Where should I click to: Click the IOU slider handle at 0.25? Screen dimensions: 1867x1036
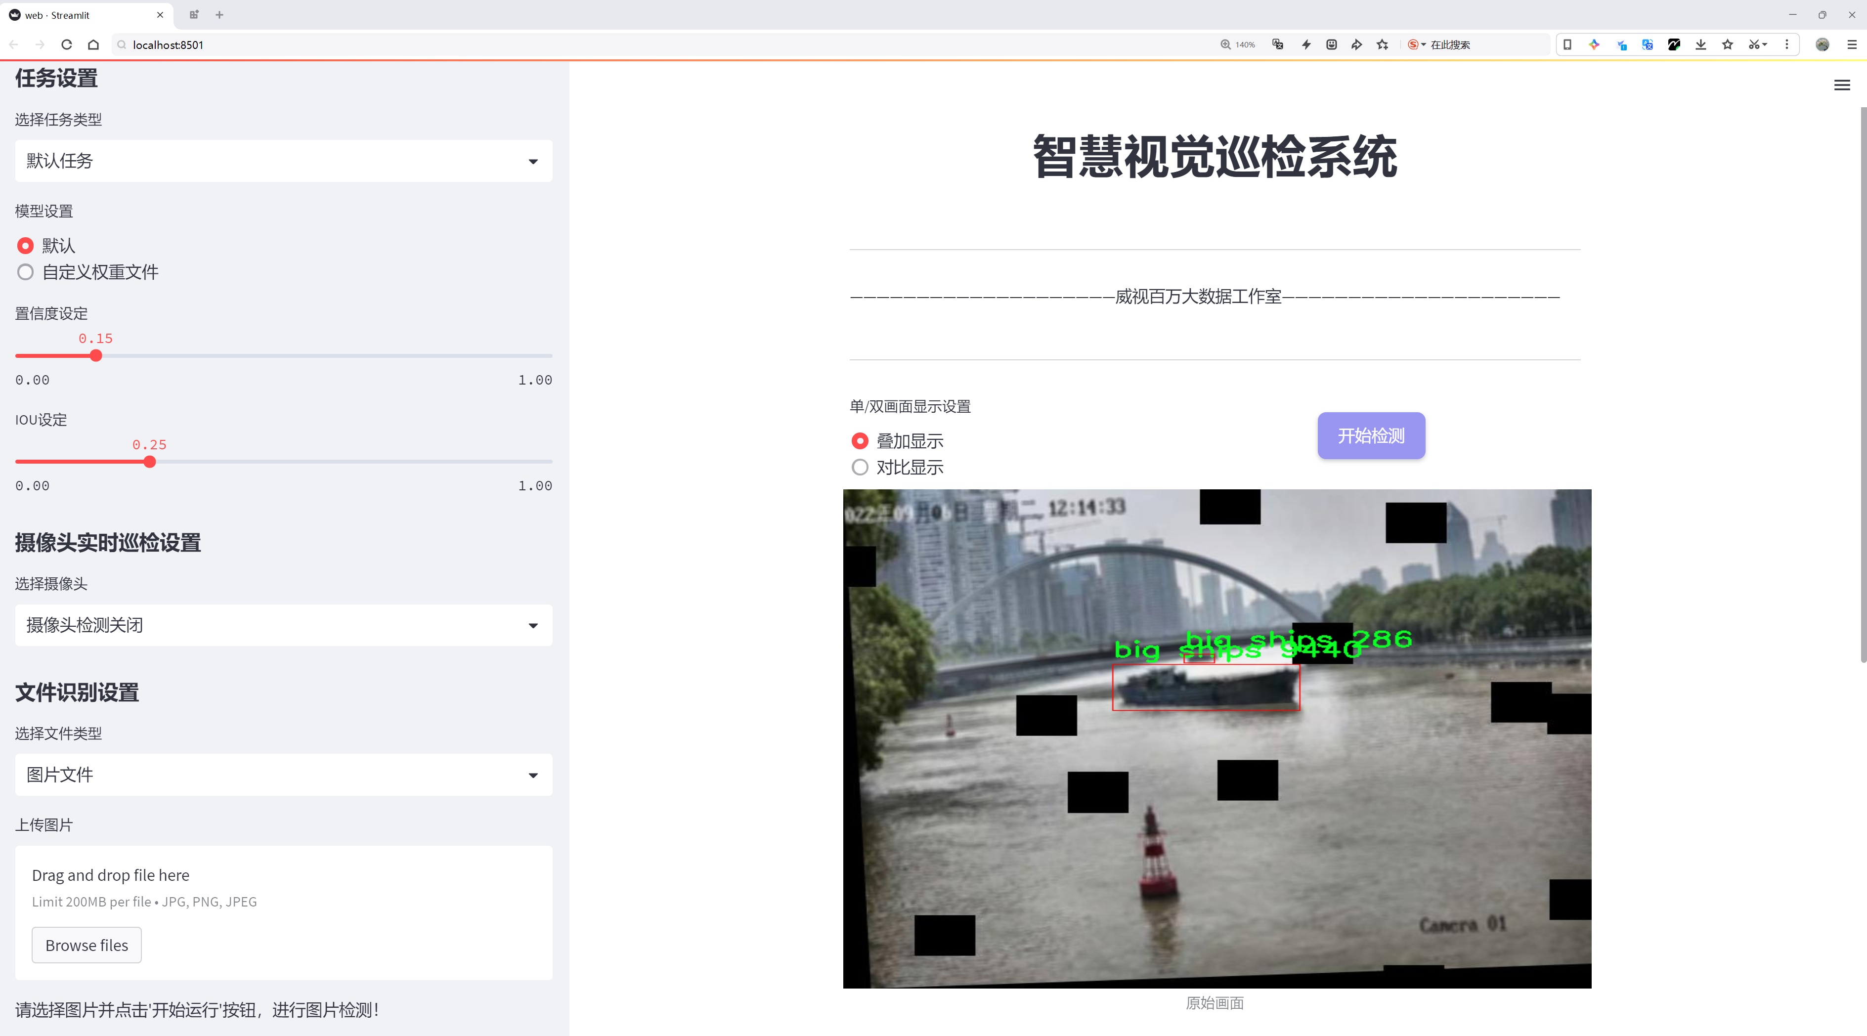tap(150, 462)
